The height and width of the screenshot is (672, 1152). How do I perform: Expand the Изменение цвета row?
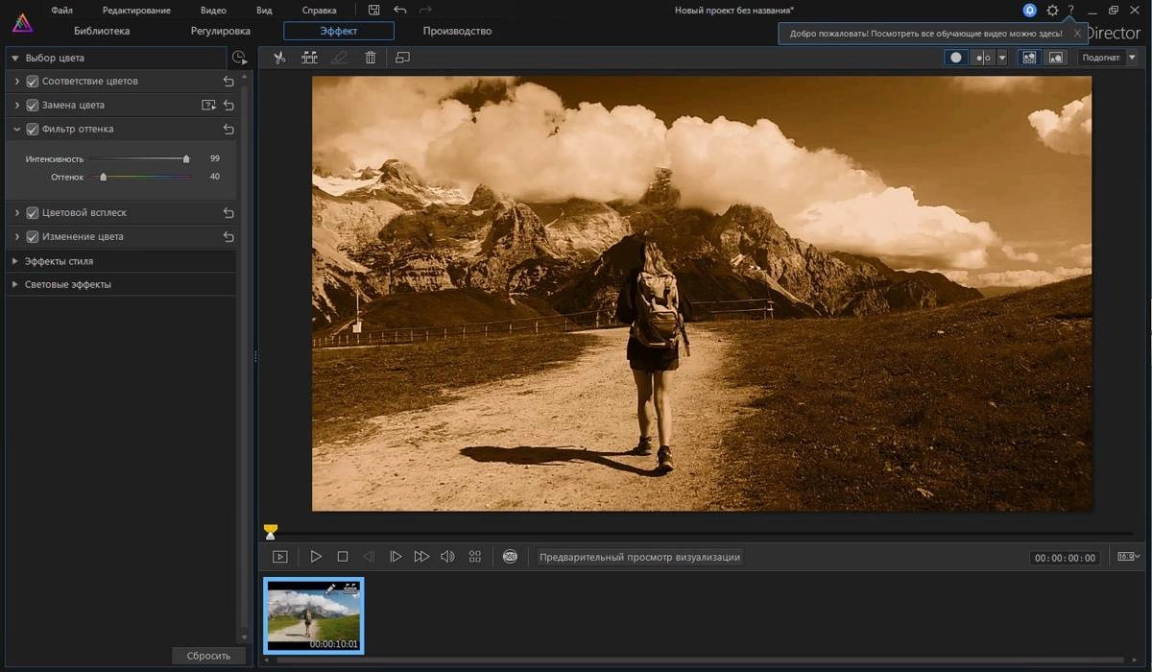17,236
